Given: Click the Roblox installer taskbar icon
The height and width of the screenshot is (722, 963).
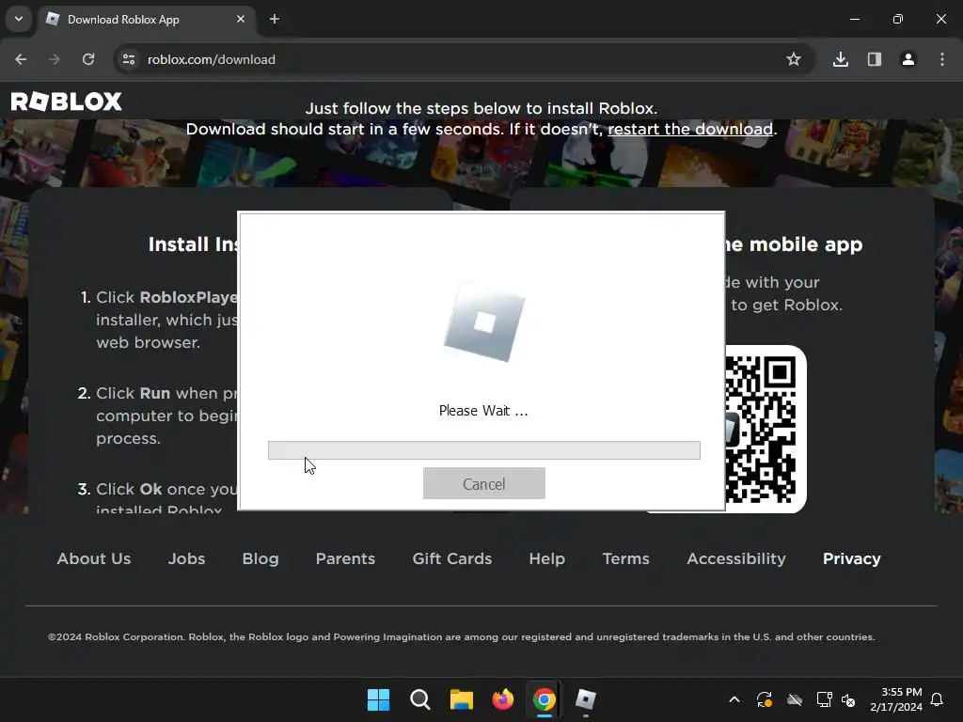Looking at the screenshot, I should [x=585, y=699].
